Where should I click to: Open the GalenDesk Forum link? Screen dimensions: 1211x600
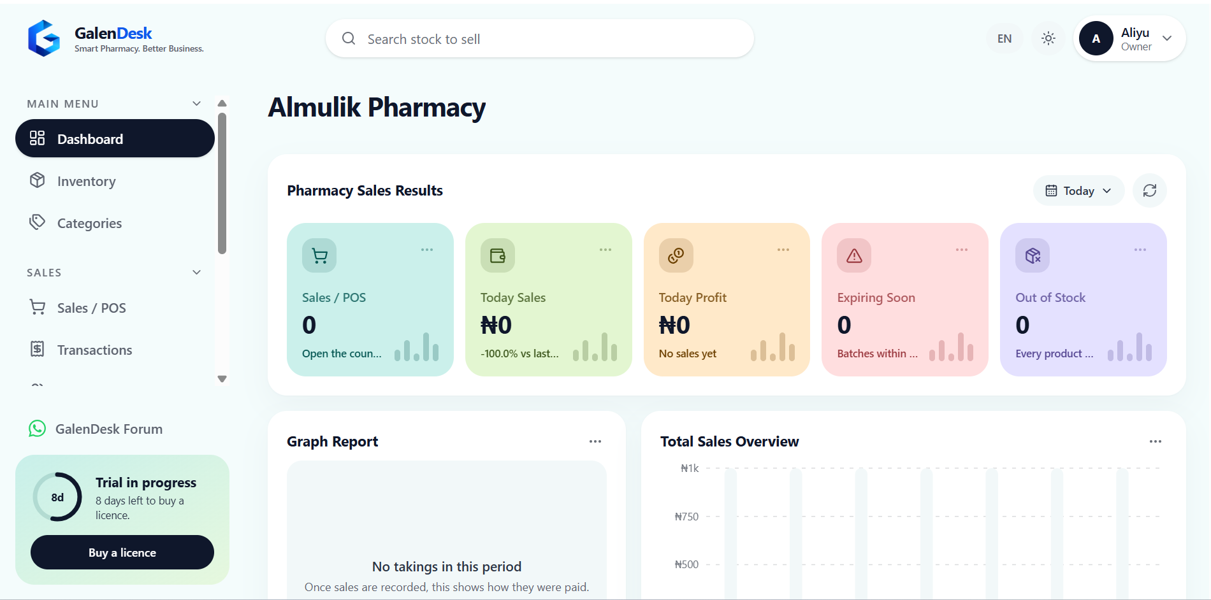pyautogui.click(x=109, y=429)
